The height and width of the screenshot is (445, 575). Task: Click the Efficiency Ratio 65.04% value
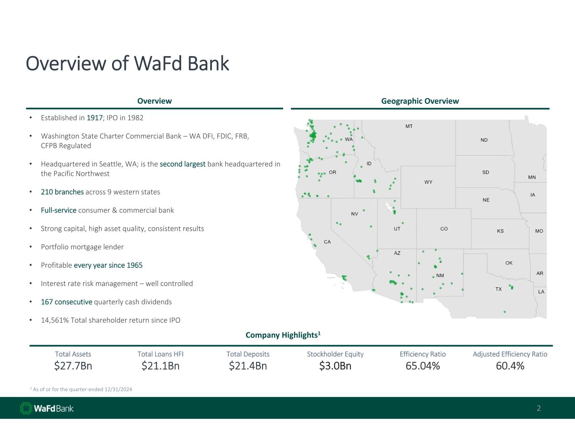tap(423, 366)
